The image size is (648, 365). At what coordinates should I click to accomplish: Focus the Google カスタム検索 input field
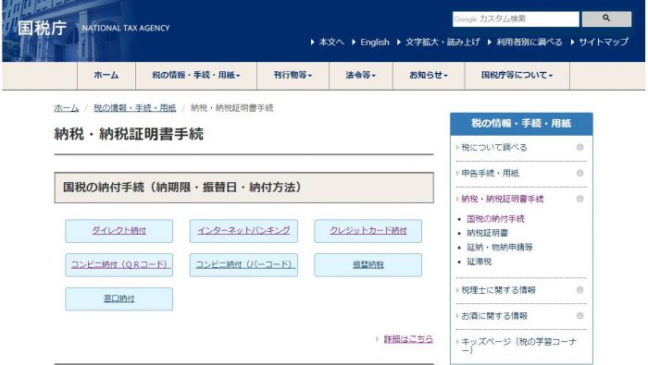coord(516,19)
